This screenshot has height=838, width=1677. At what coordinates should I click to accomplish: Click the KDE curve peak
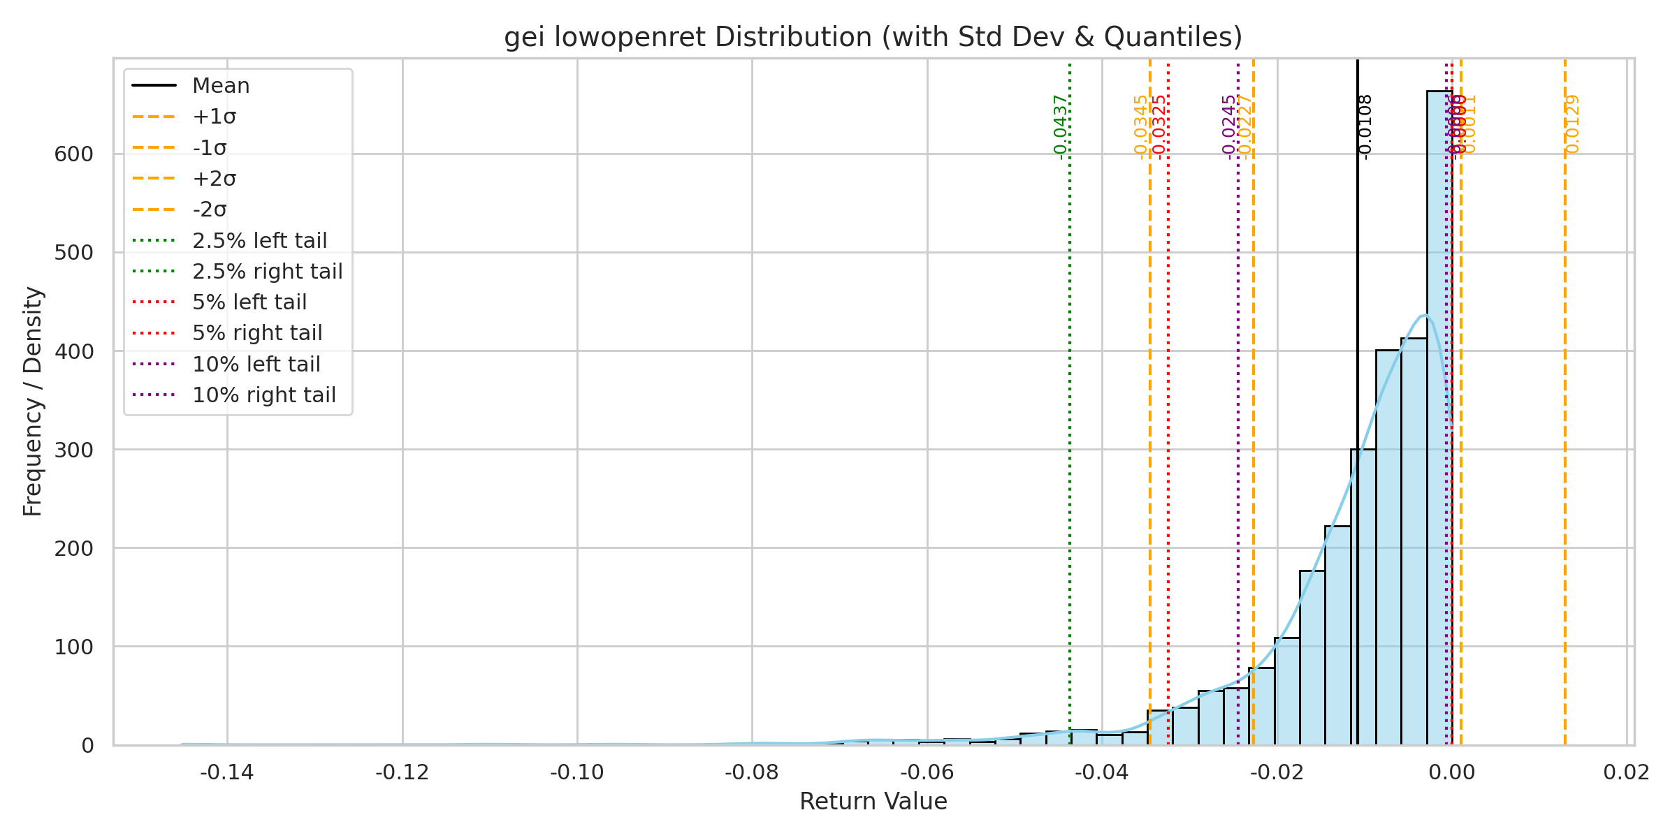1425,316
